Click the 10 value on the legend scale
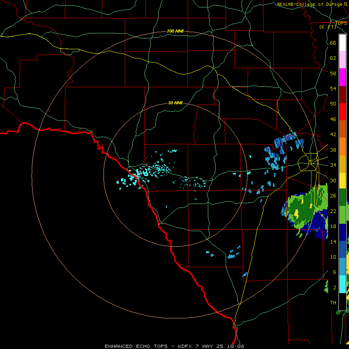349x349 pixels. 333,257
